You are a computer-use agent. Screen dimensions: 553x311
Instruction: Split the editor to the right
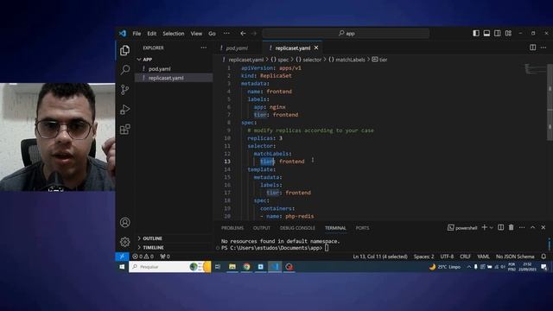[x=532, y=48]
